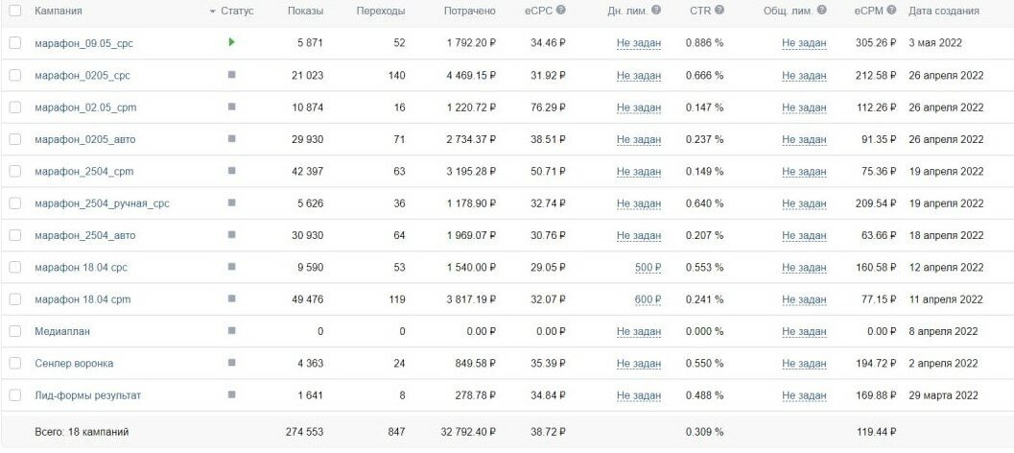Set total limit for марафон_09.05_cpc

[804, 43]
